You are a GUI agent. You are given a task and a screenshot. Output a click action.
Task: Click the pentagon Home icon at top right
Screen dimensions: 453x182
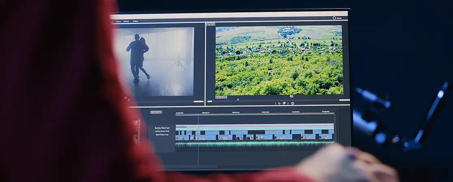tap(334, 18)
